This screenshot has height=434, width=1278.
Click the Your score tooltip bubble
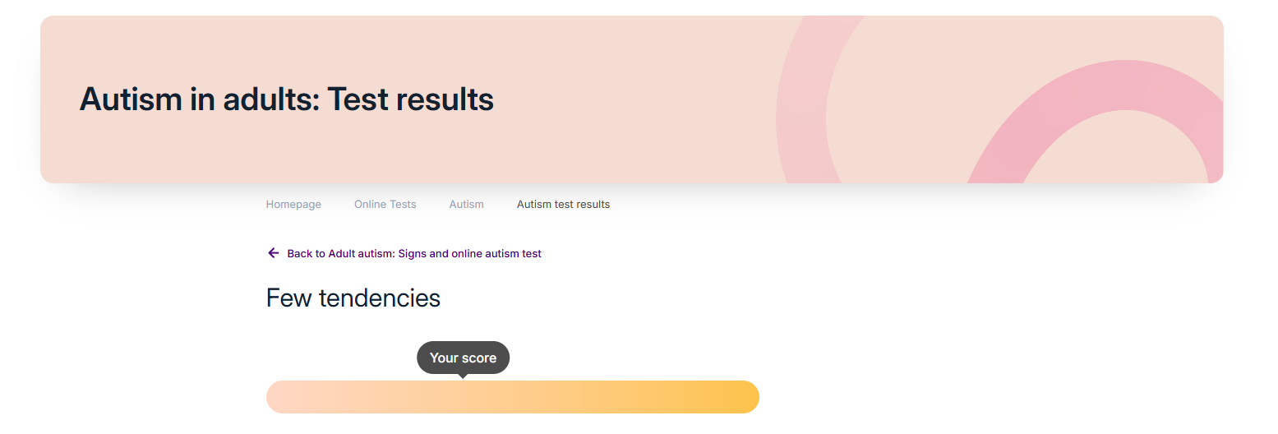[463, 358]
